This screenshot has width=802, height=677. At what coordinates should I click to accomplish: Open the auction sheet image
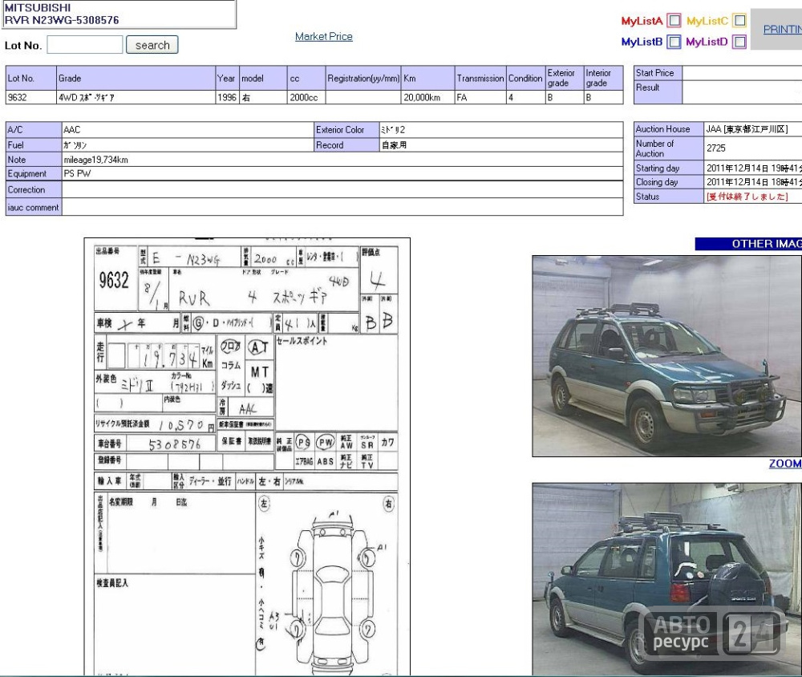247,456
